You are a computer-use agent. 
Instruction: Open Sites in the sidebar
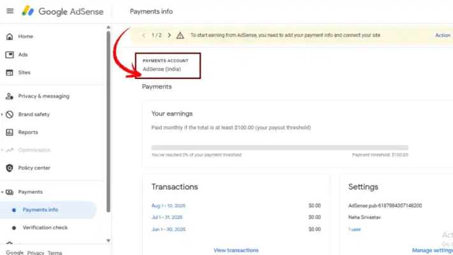[24, 73]
